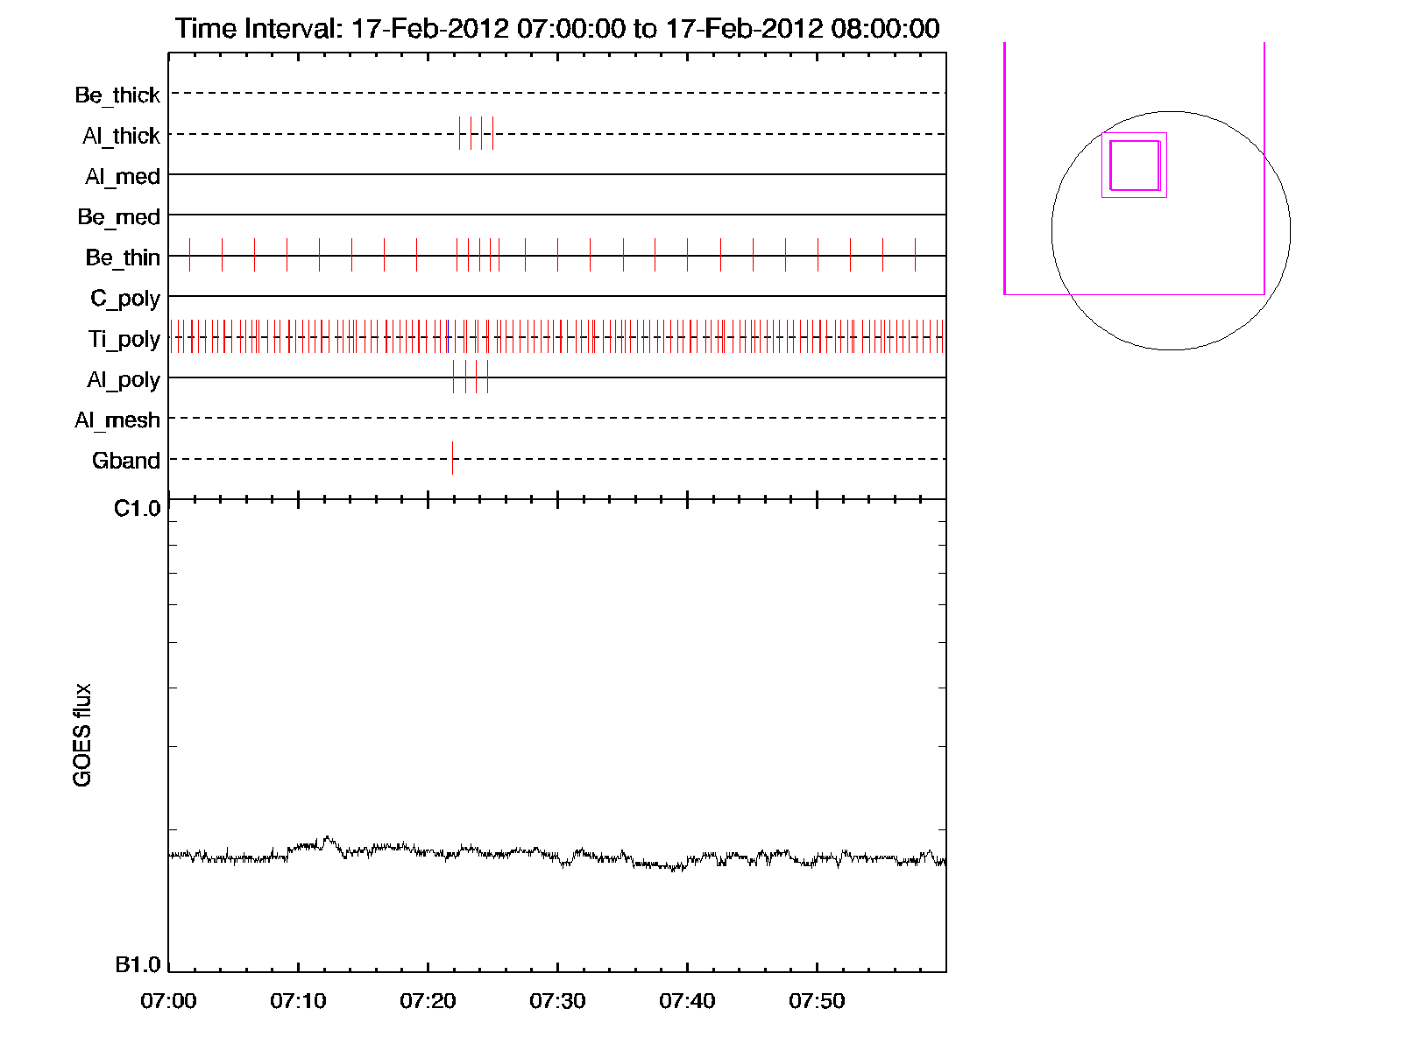Select the Be_med row label
Viewport: 1402px width, 1051px height.
click(118, 216)
